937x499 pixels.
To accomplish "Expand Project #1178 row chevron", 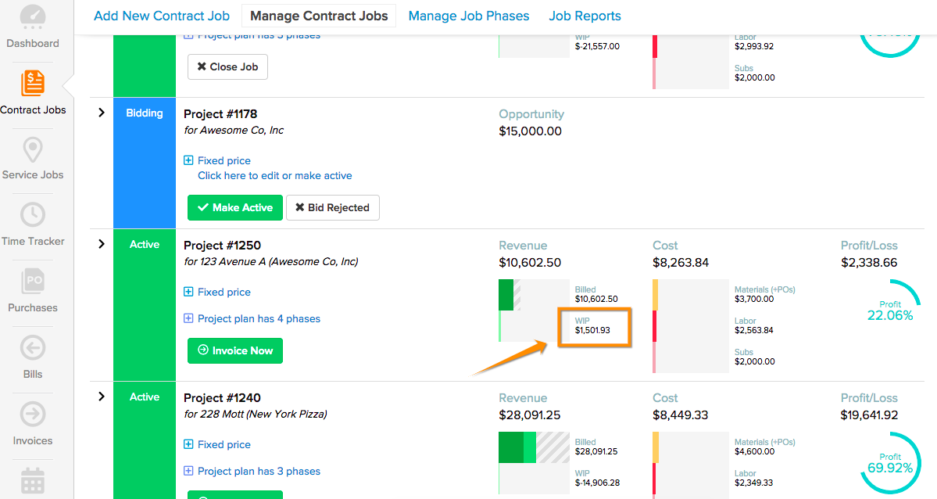I will (102, 113).
